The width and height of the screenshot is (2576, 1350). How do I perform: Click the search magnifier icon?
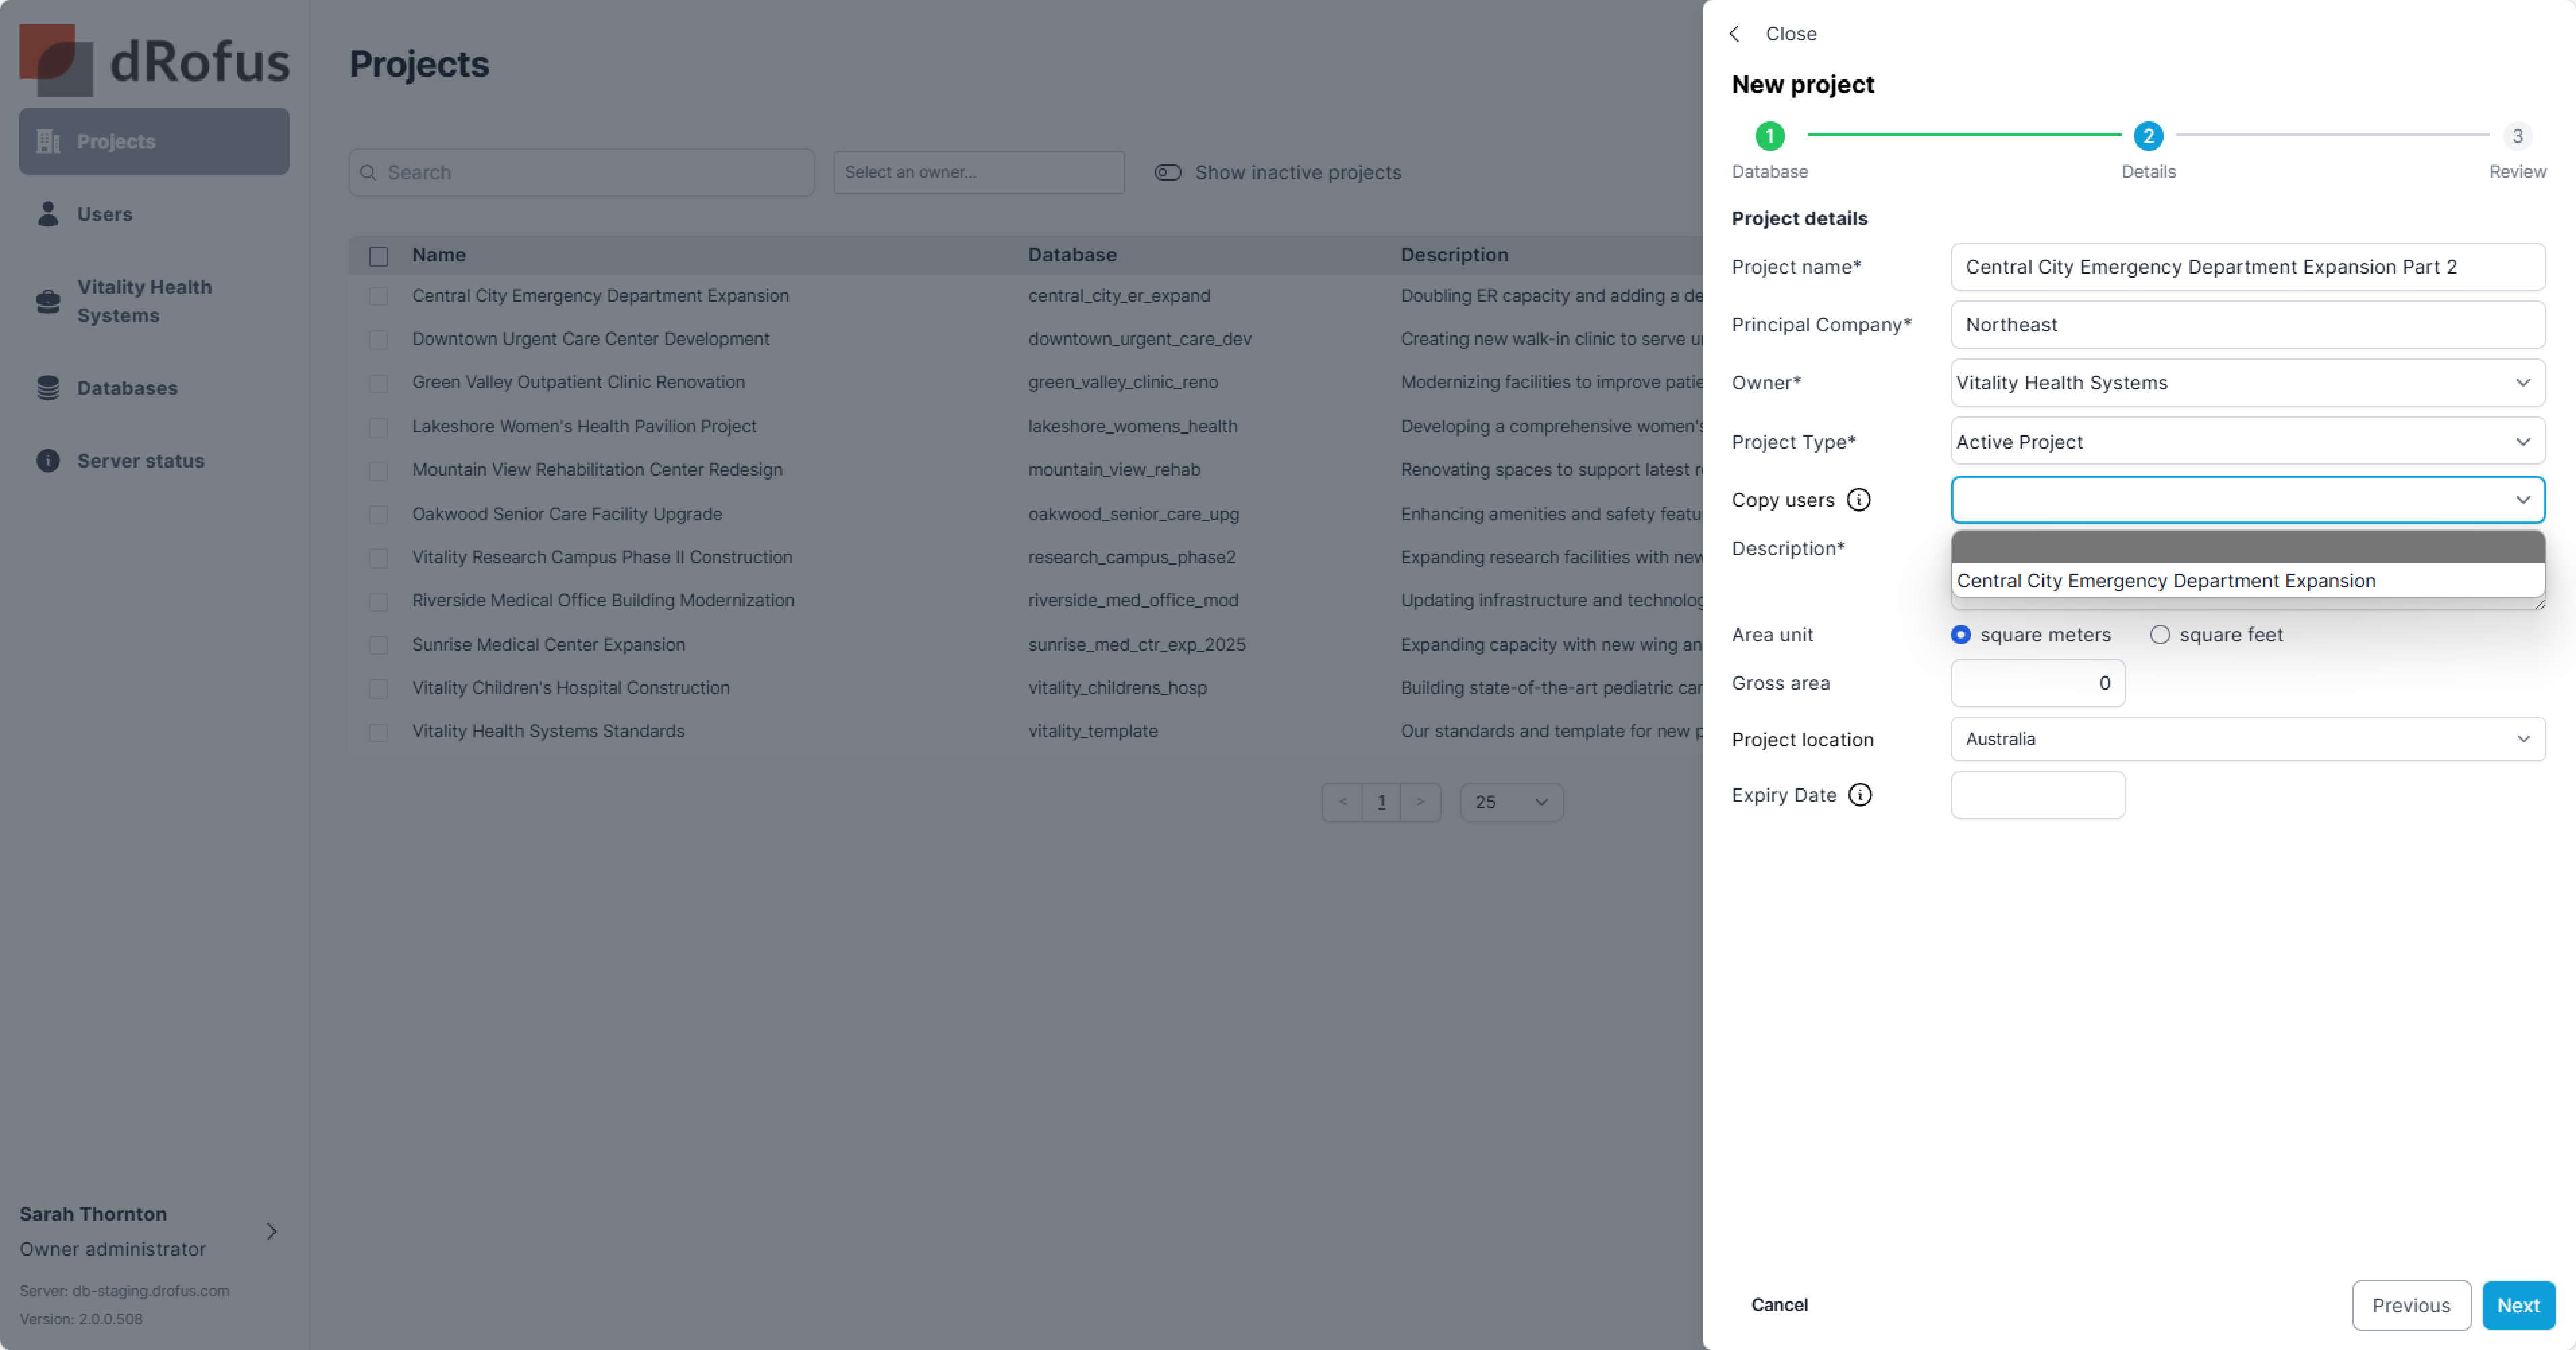(368, 172)
